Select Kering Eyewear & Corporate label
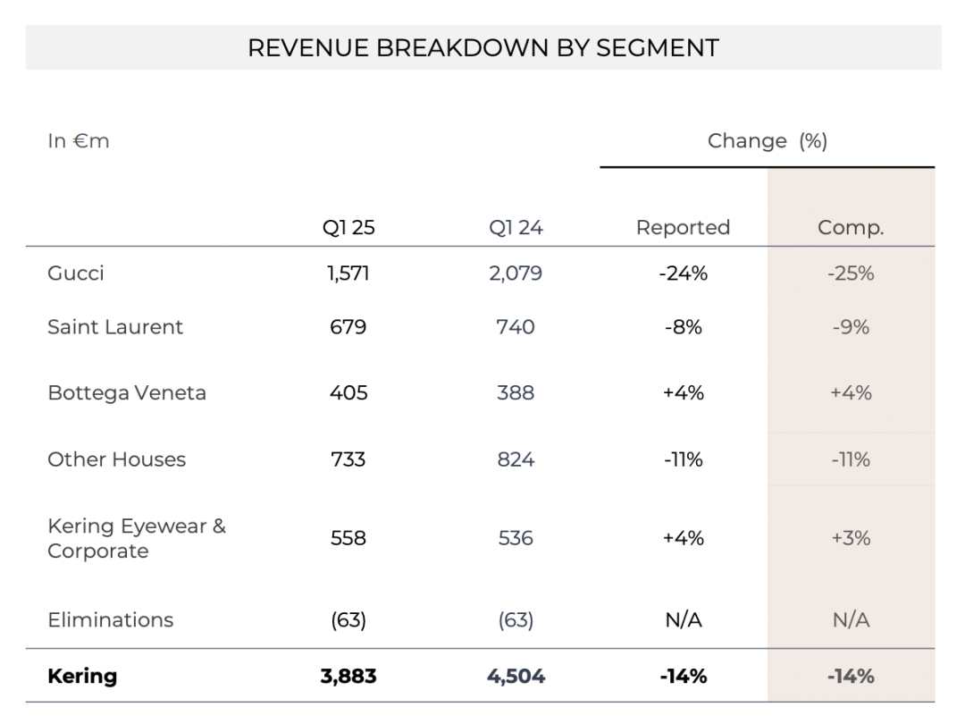 137,538
